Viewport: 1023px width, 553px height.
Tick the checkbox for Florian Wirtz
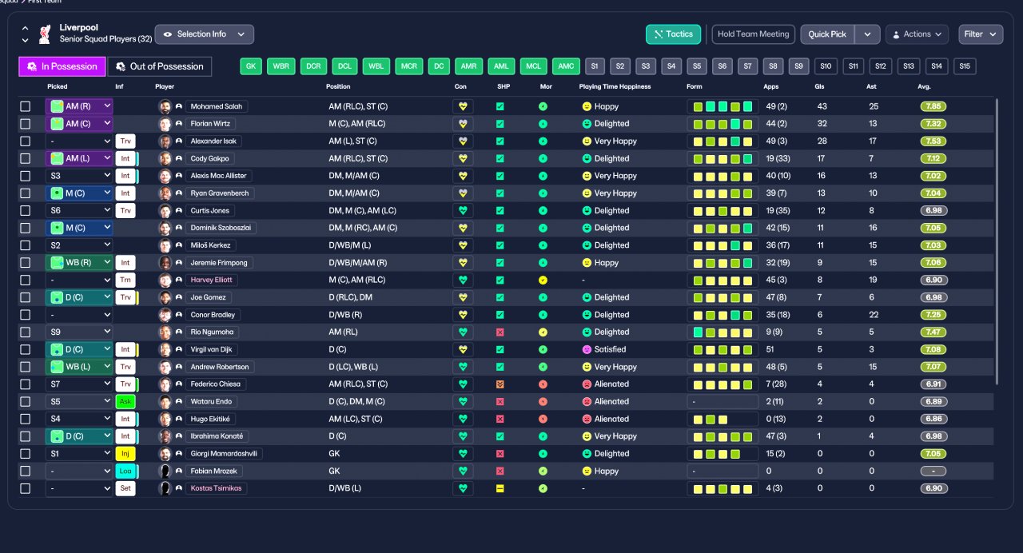pos(26,124)
